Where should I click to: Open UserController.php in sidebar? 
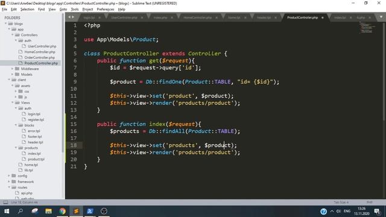click(42, 46)
